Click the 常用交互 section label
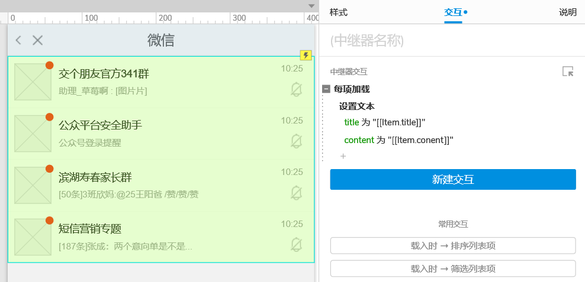Viewport: 585px width, 282px height. tap(453, 224)
